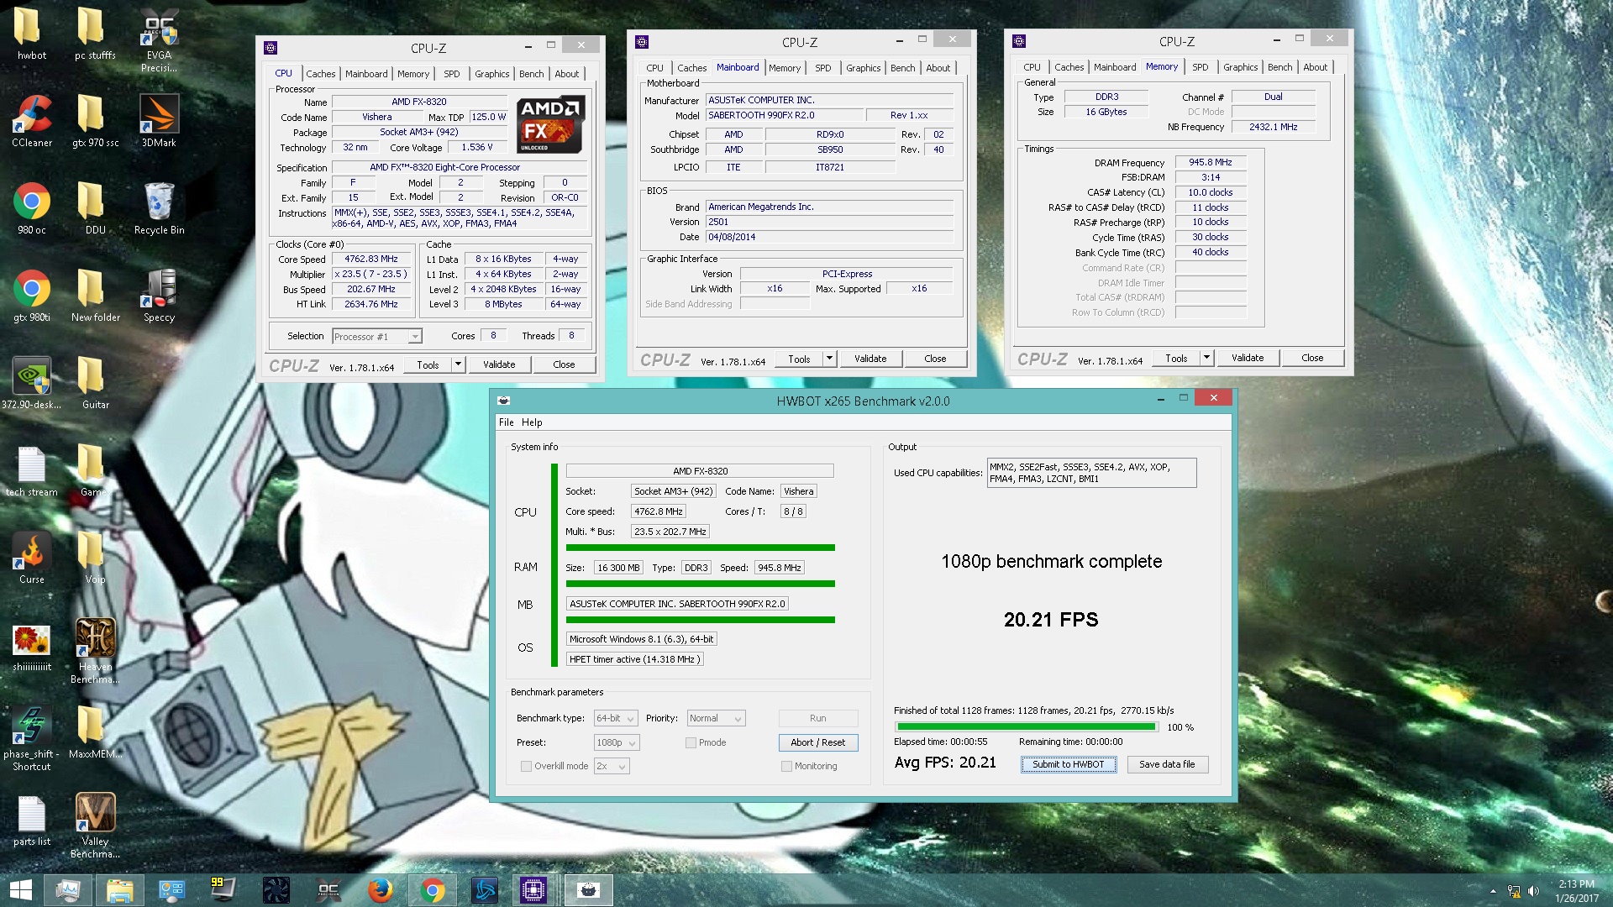Enable the Pmode checkbox
This screenshot has height=907, width=1613.
tap(691, 742)
